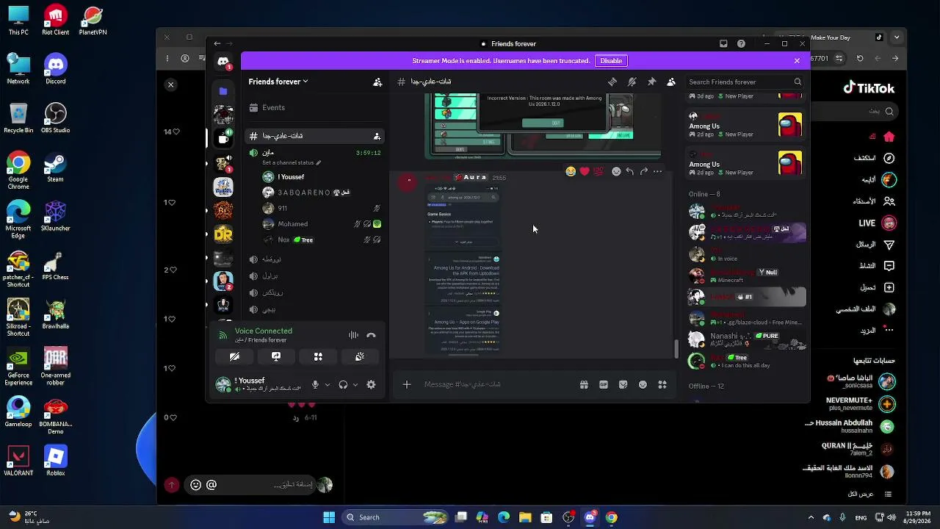The image size is (940, 529).
Task: Open Discord server folder icon
Action: tap(223, 91)
